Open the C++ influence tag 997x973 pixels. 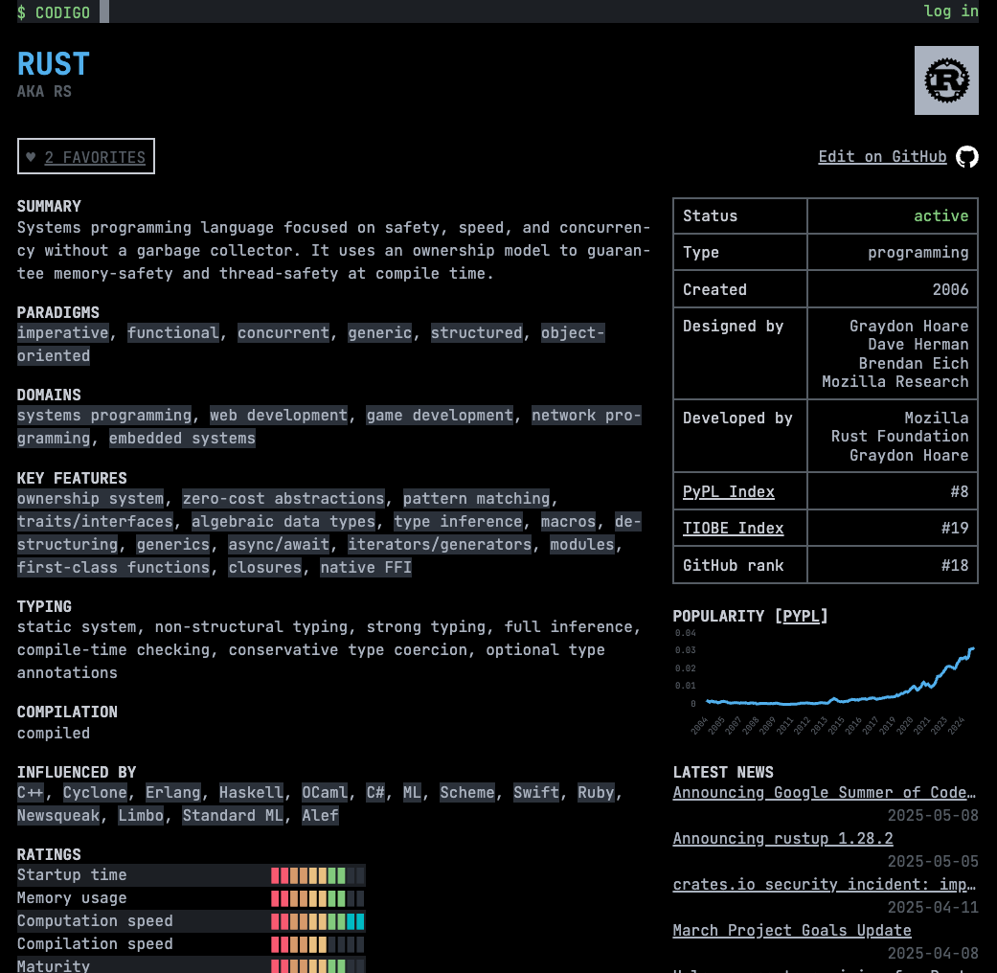[x=31, y=792]
